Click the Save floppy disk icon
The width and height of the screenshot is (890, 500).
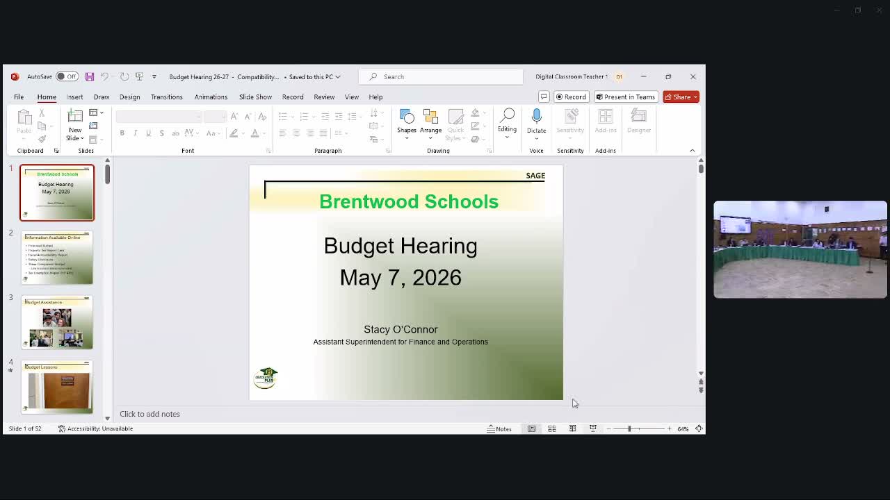coord(89,76)
